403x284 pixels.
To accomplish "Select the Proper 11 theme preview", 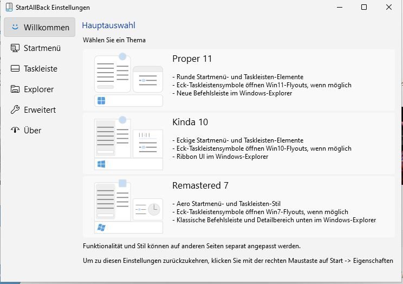I will click(x=128, y=80).
